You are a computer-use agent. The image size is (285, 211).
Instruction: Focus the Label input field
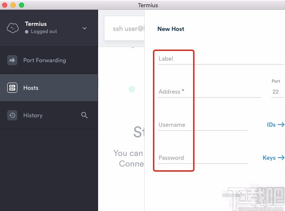[x=221, y=59]
